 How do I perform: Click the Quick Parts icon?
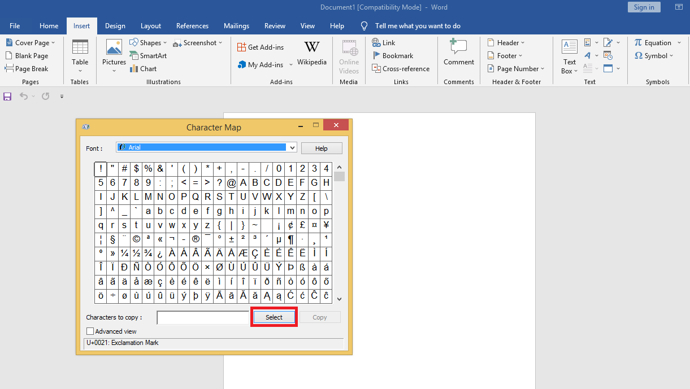588,43
